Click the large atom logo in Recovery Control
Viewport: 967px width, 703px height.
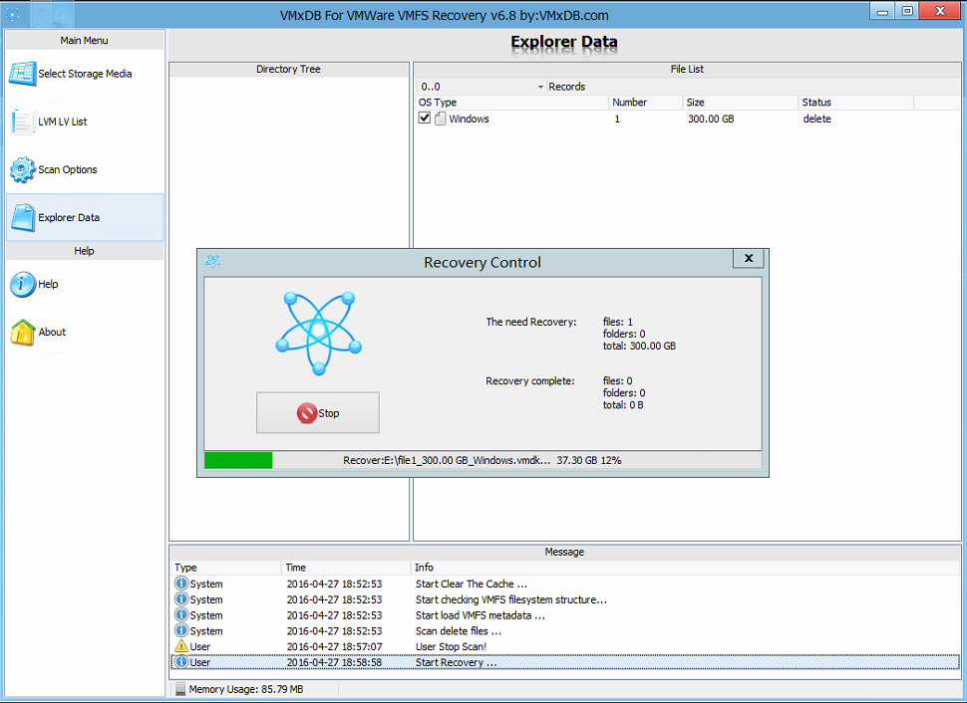[x=318, y=333]
